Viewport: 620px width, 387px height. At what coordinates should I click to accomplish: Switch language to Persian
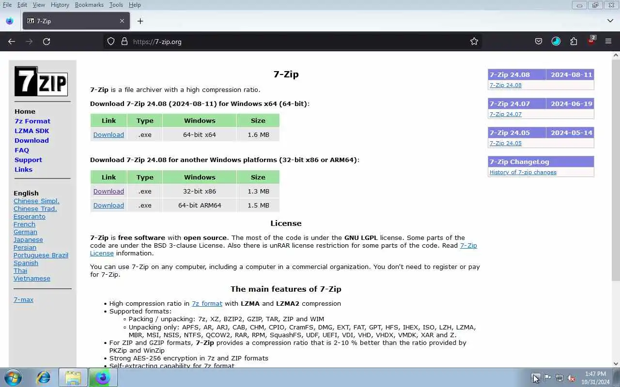coord(25,247)
